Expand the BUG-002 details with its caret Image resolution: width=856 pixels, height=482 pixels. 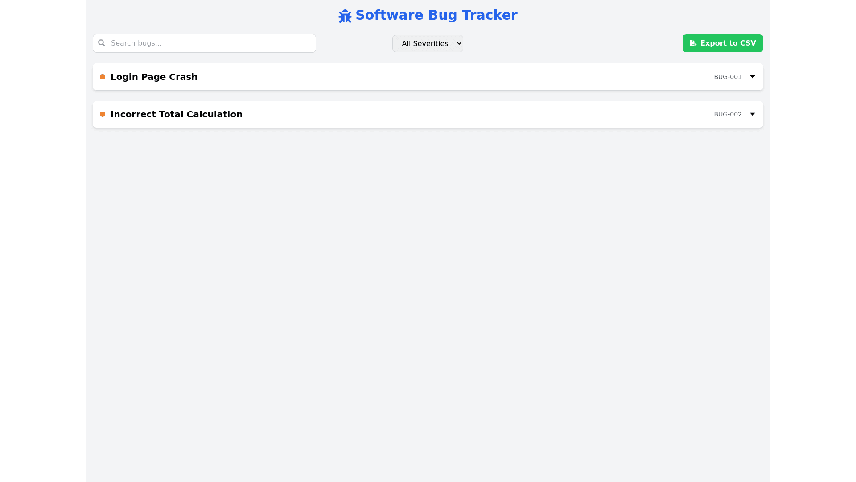coord(752,114)
